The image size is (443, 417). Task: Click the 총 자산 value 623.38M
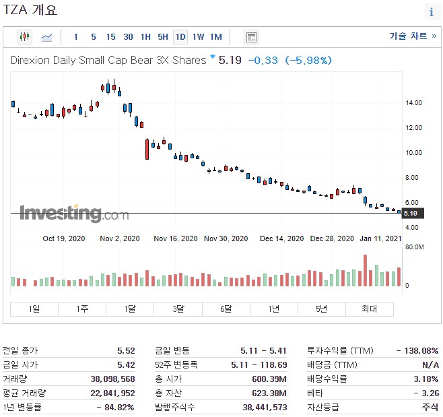point(269,393)
